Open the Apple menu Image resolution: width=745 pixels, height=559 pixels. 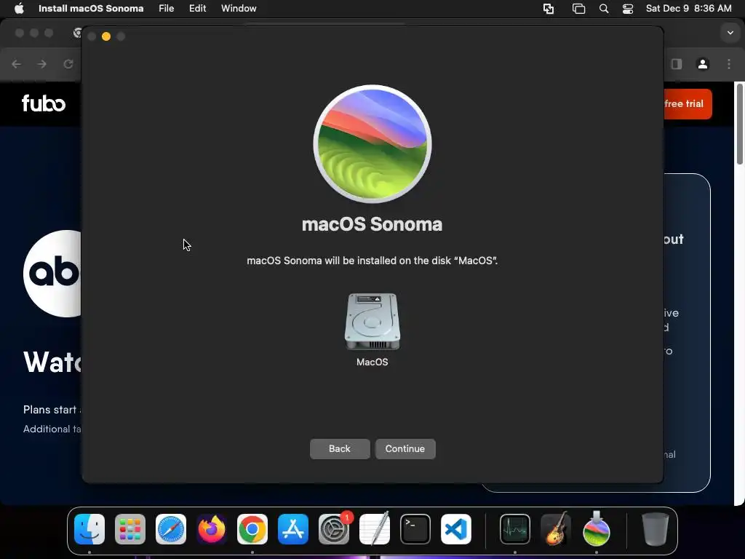[x=19, y=8]
